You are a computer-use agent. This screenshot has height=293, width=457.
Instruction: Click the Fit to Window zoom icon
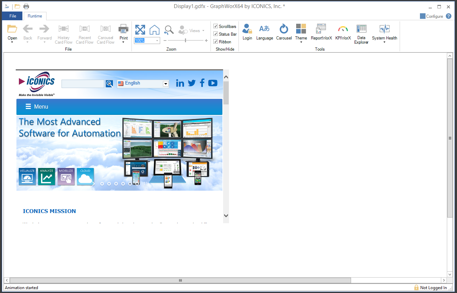pyautogui.click(x=140, y=30)
